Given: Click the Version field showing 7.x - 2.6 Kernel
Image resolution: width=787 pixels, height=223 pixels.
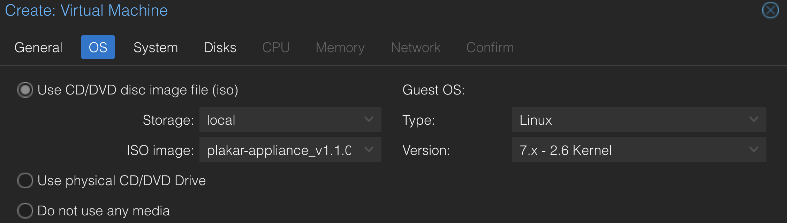Looking at the screenshot, I should (639, 150).
